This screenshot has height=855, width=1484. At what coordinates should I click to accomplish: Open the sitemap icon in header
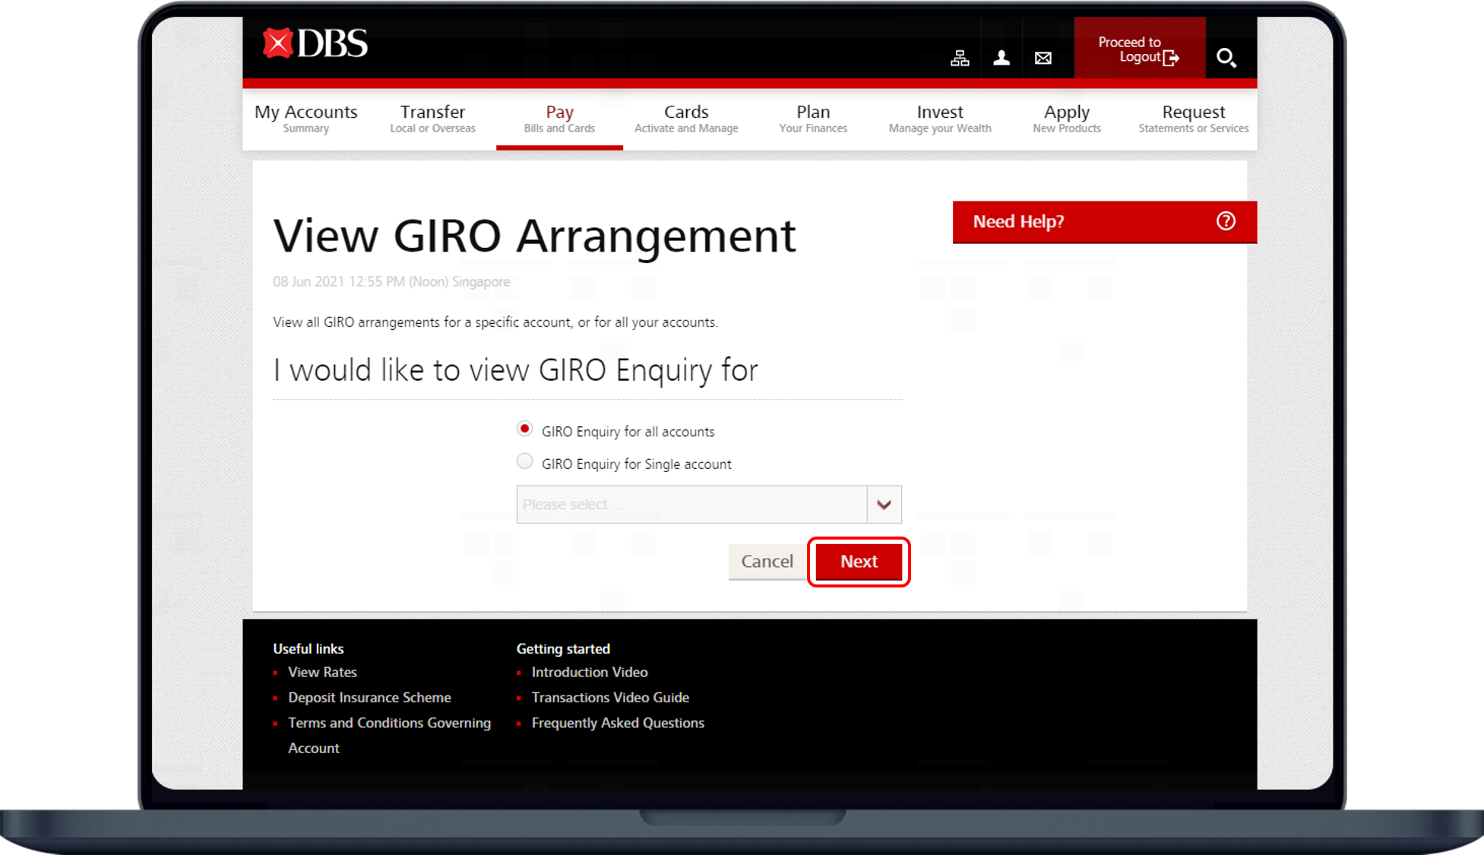[960, 58]
